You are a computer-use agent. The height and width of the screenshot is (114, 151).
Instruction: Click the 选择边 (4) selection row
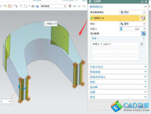pos(115,18)
